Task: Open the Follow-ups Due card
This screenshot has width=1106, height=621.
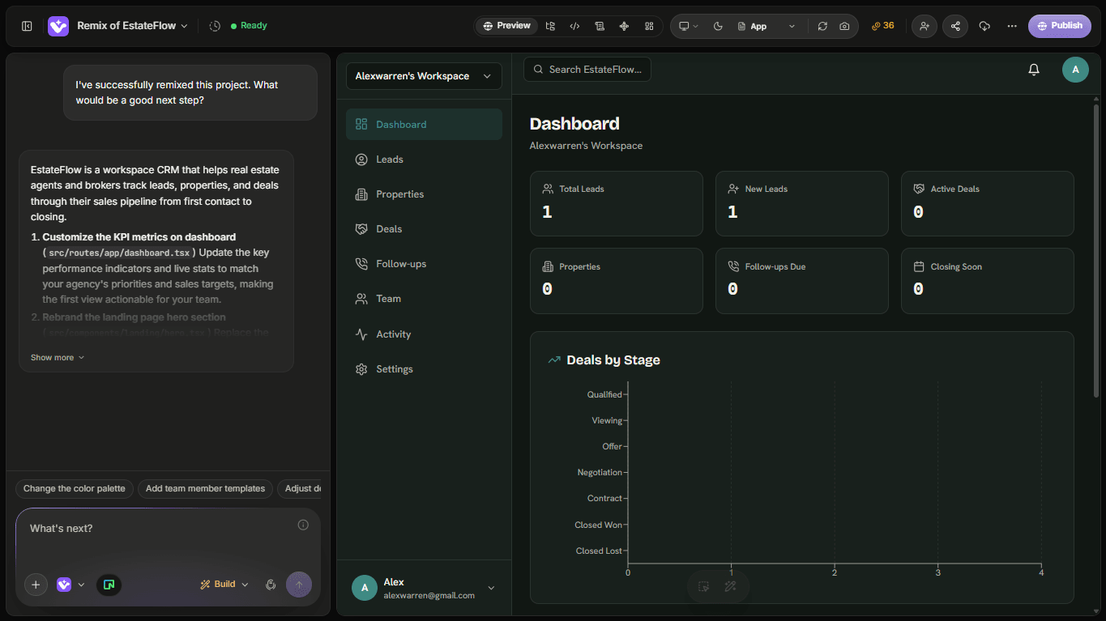Action: coord(802,281)
